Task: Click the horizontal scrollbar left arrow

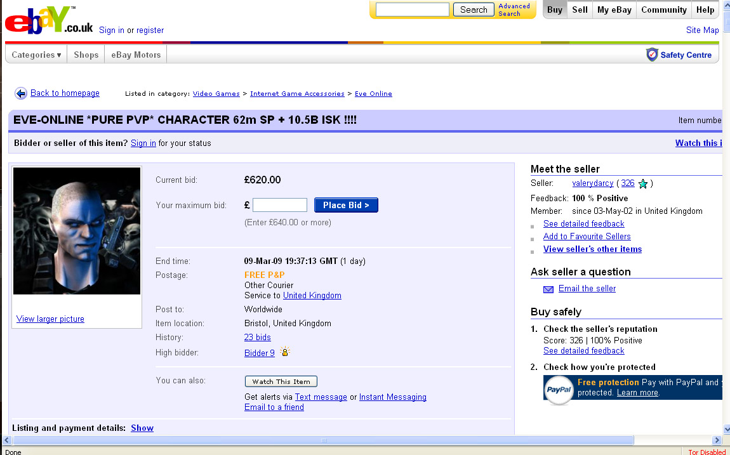Action: click(6, 440)
